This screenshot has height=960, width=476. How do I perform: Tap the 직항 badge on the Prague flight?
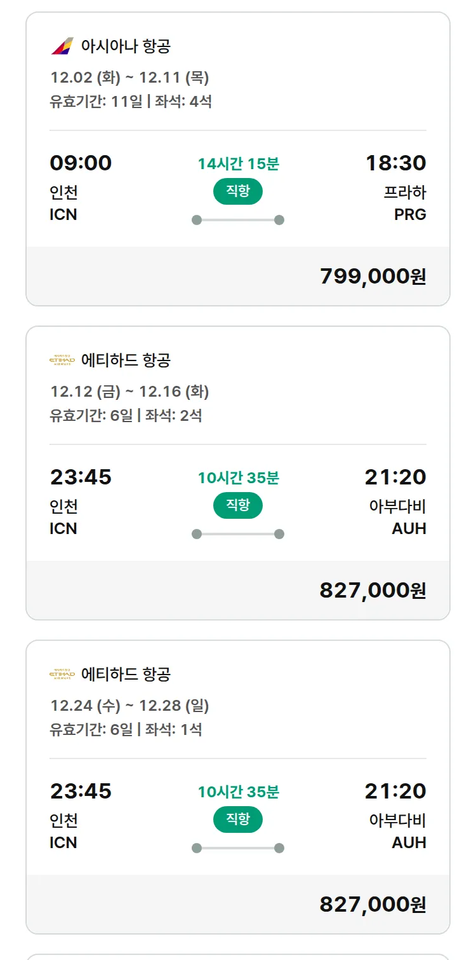238,191
